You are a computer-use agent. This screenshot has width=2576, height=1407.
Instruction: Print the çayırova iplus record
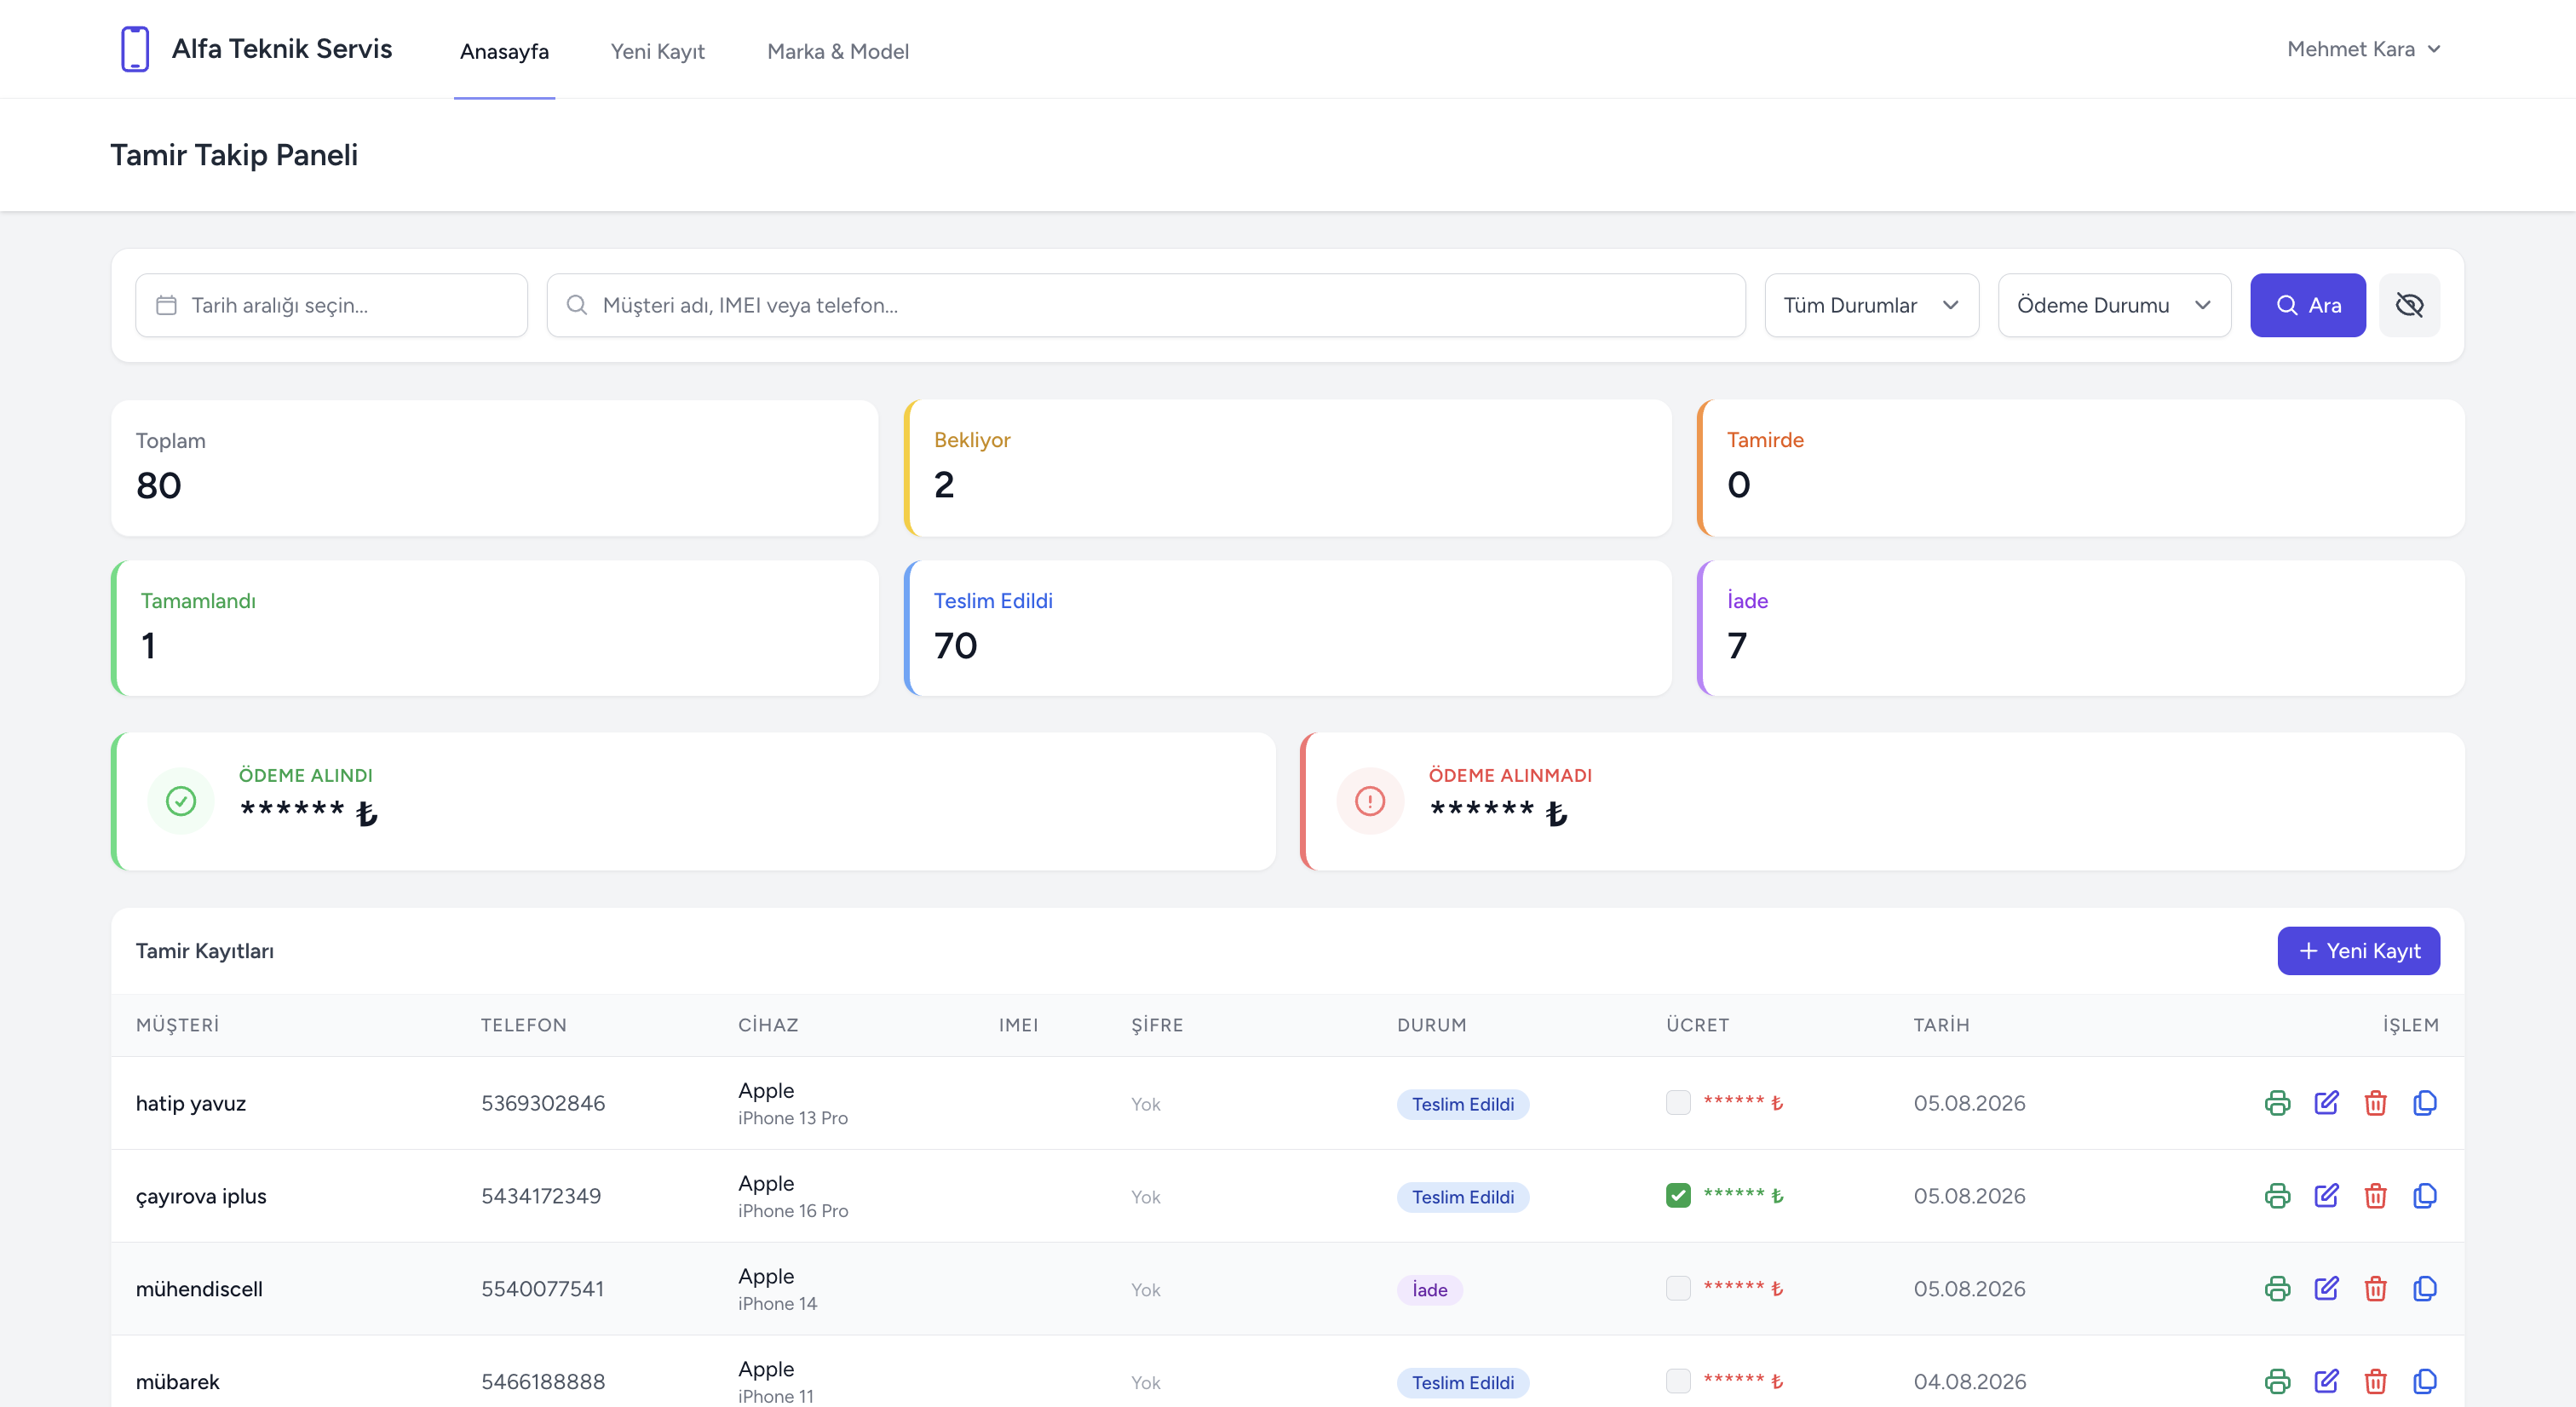click(x=2277, y=1196)
